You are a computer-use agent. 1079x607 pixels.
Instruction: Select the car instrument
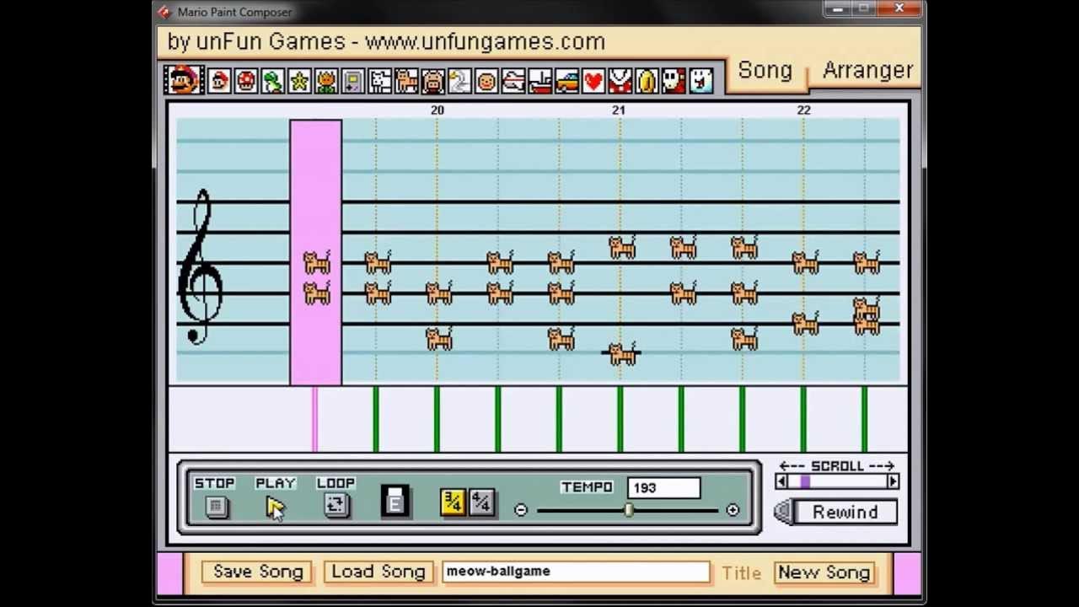pyautogui.click(x=567, y=81)
